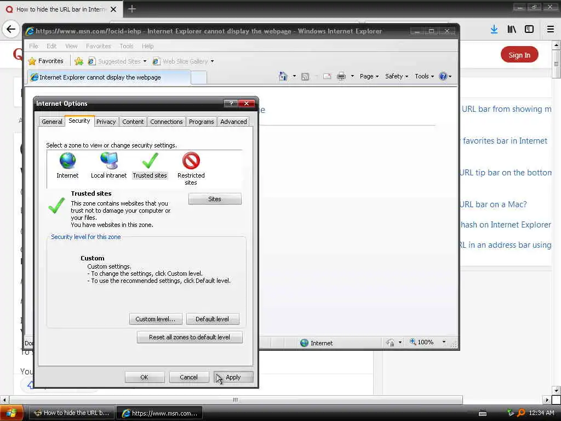Expand the Home button dropdown arrow
The height and width of the screenshot is (421, 561).
[294, 76]
